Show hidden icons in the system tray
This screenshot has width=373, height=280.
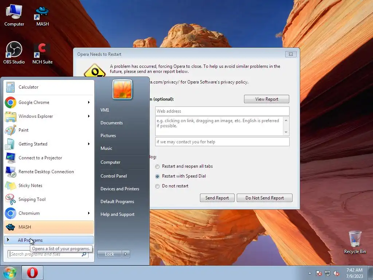click(310, 273)
